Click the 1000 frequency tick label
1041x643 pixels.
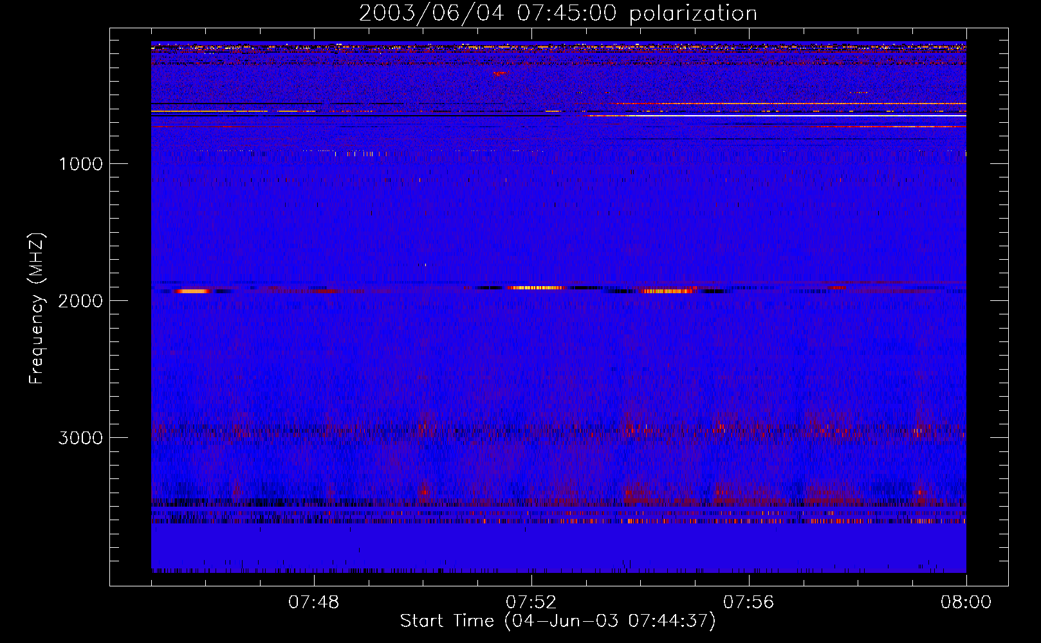click(x=80, y=164)
